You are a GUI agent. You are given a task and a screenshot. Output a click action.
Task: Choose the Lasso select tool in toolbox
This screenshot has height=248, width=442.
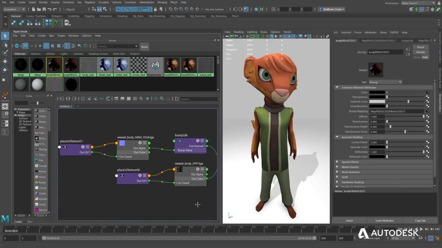[x=5, y=44]
